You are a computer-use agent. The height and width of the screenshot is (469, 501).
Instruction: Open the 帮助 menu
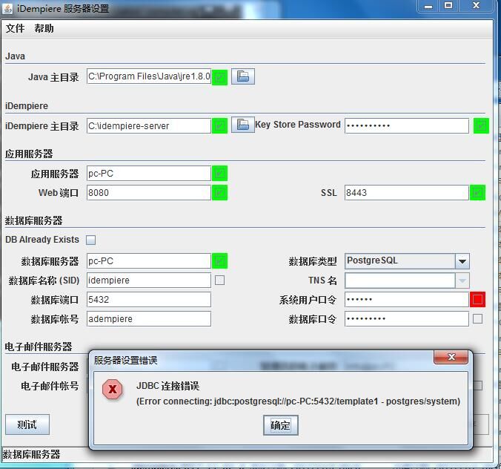[x=44, y=28]
